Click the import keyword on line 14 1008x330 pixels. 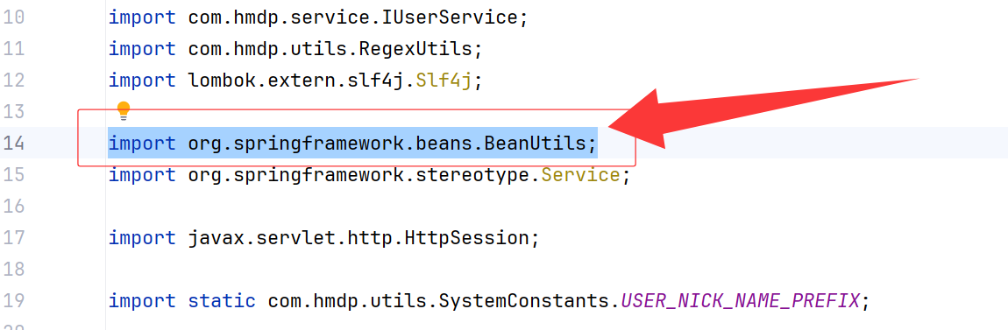click(x=141, y=144)
